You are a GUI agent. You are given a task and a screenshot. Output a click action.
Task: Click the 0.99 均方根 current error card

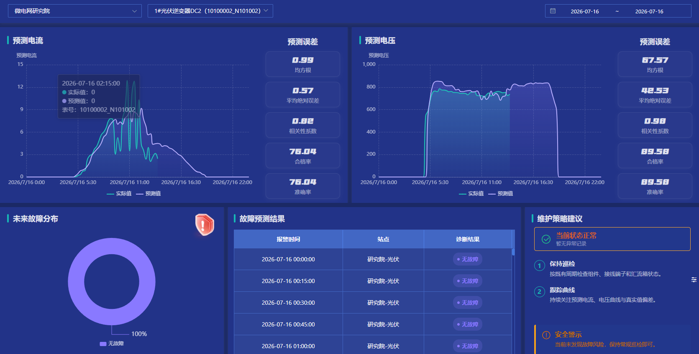303,64
